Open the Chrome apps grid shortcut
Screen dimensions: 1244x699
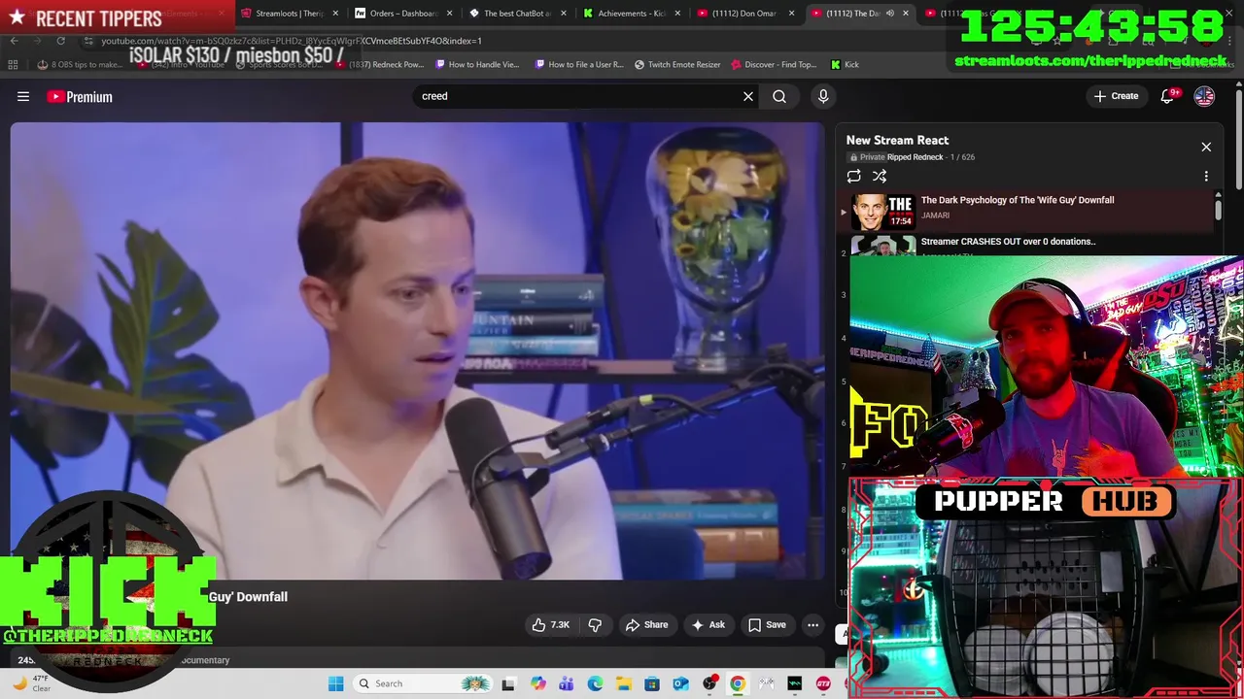[x=13, y=65]
